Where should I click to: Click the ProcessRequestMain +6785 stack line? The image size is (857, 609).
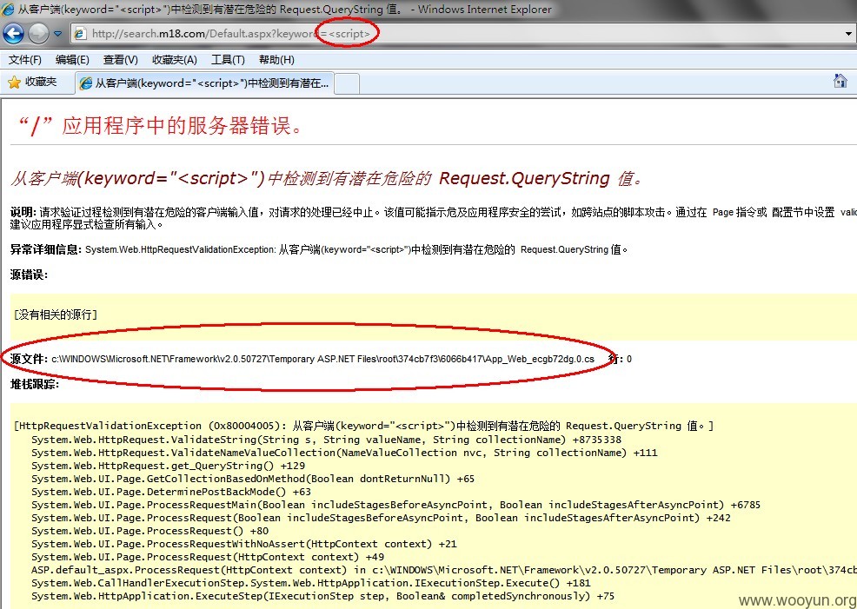point(395,506)
